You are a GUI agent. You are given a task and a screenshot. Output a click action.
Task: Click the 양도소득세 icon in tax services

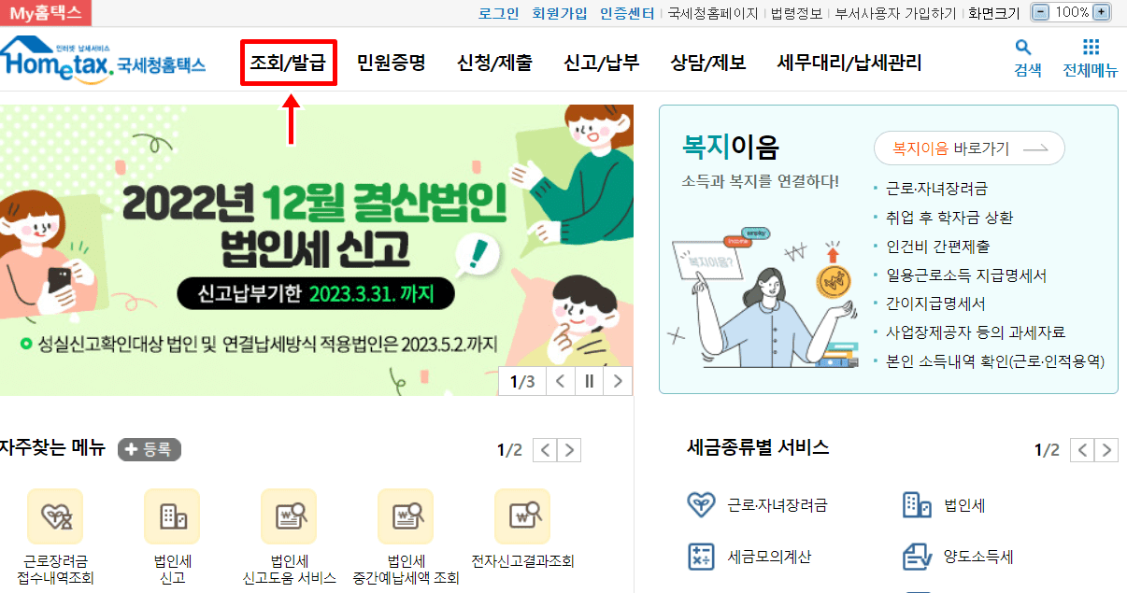918,557
